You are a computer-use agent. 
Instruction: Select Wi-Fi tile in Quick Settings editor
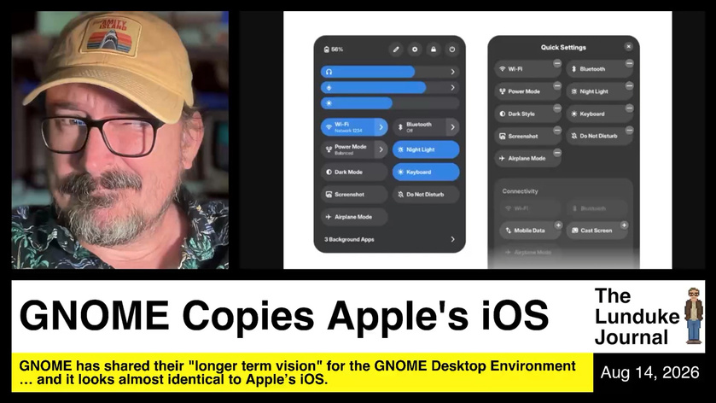tap(527, 69)
